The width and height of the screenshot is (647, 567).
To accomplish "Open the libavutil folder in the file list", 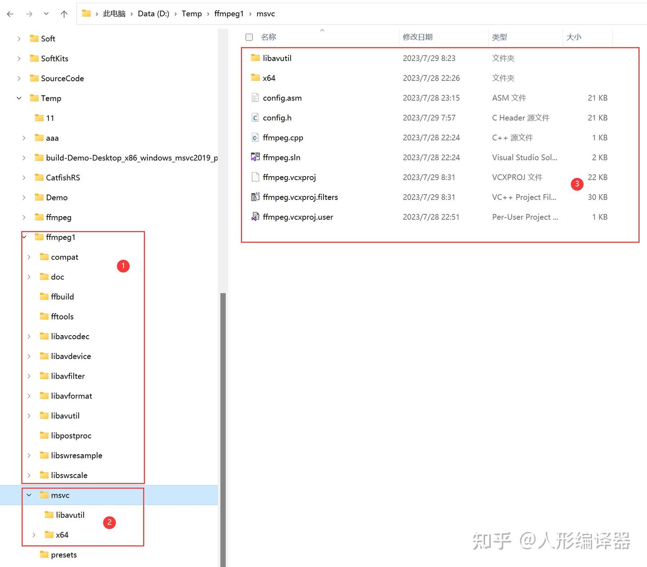I will pos(277,58).
